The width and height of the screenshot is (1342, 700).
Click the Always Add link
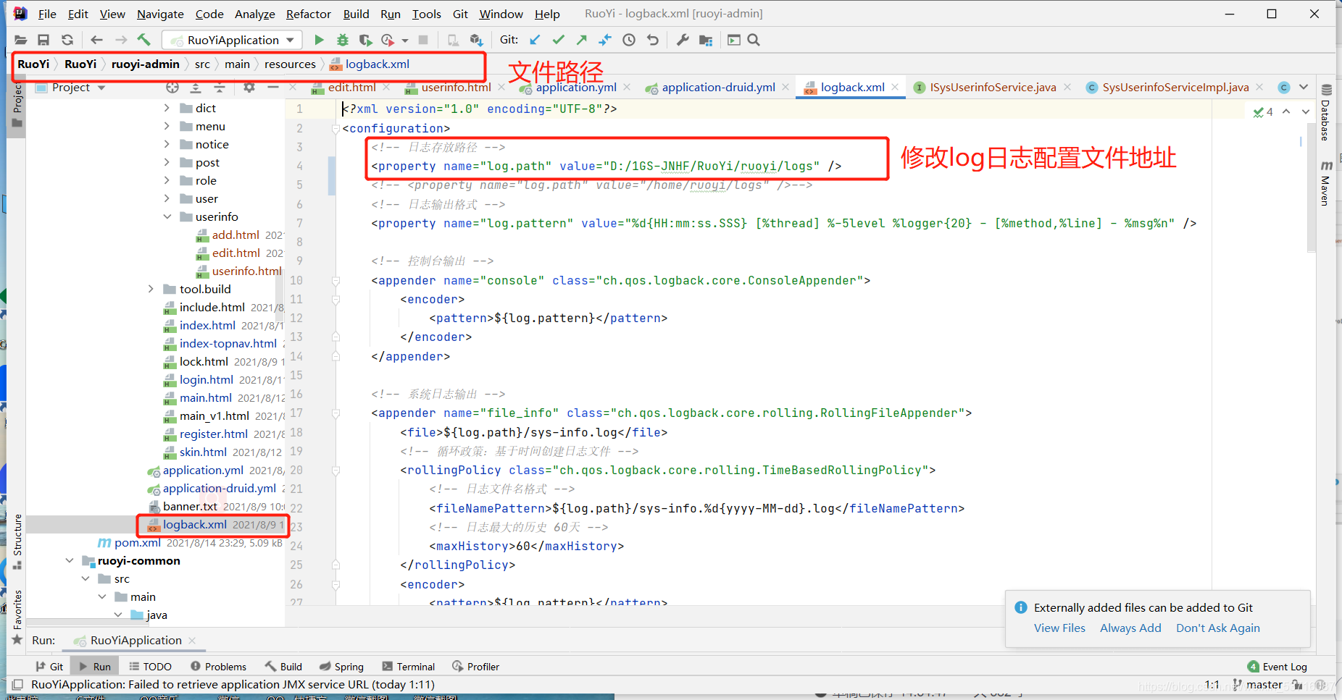(x=1130, y=628)
